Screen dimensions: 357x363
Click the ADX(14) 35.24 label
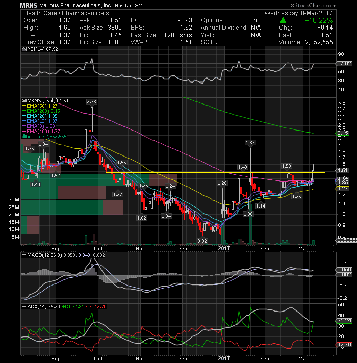pyautogui.click(x=43, y=307)
